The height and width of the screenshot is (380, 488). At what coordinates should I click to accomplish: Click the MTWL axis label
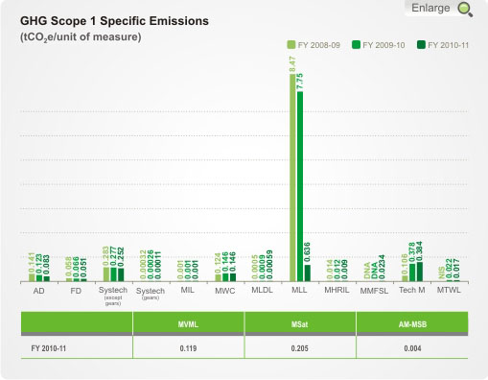click(x=449, y=290)
